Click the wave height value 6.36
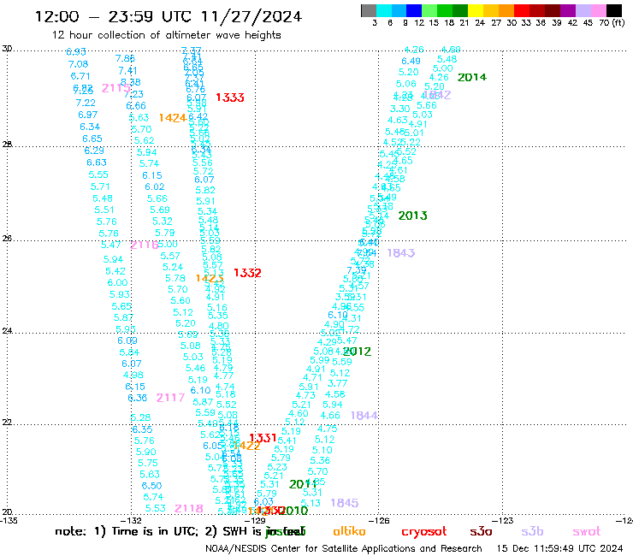 click(137, 398)
